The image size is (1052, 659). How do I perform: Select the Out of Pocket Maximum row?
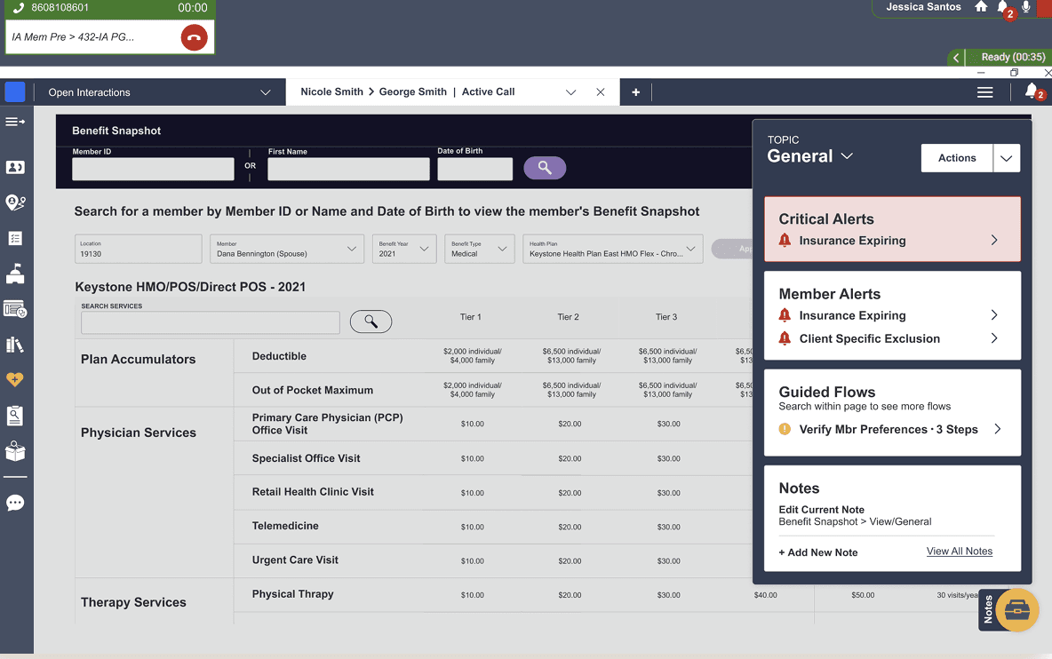point(312,390)
